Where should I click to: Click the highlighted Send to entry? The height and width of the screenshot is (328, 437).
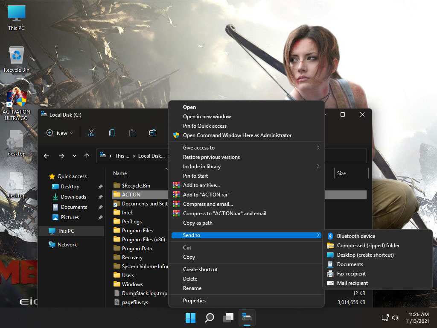tap(246, 235)
